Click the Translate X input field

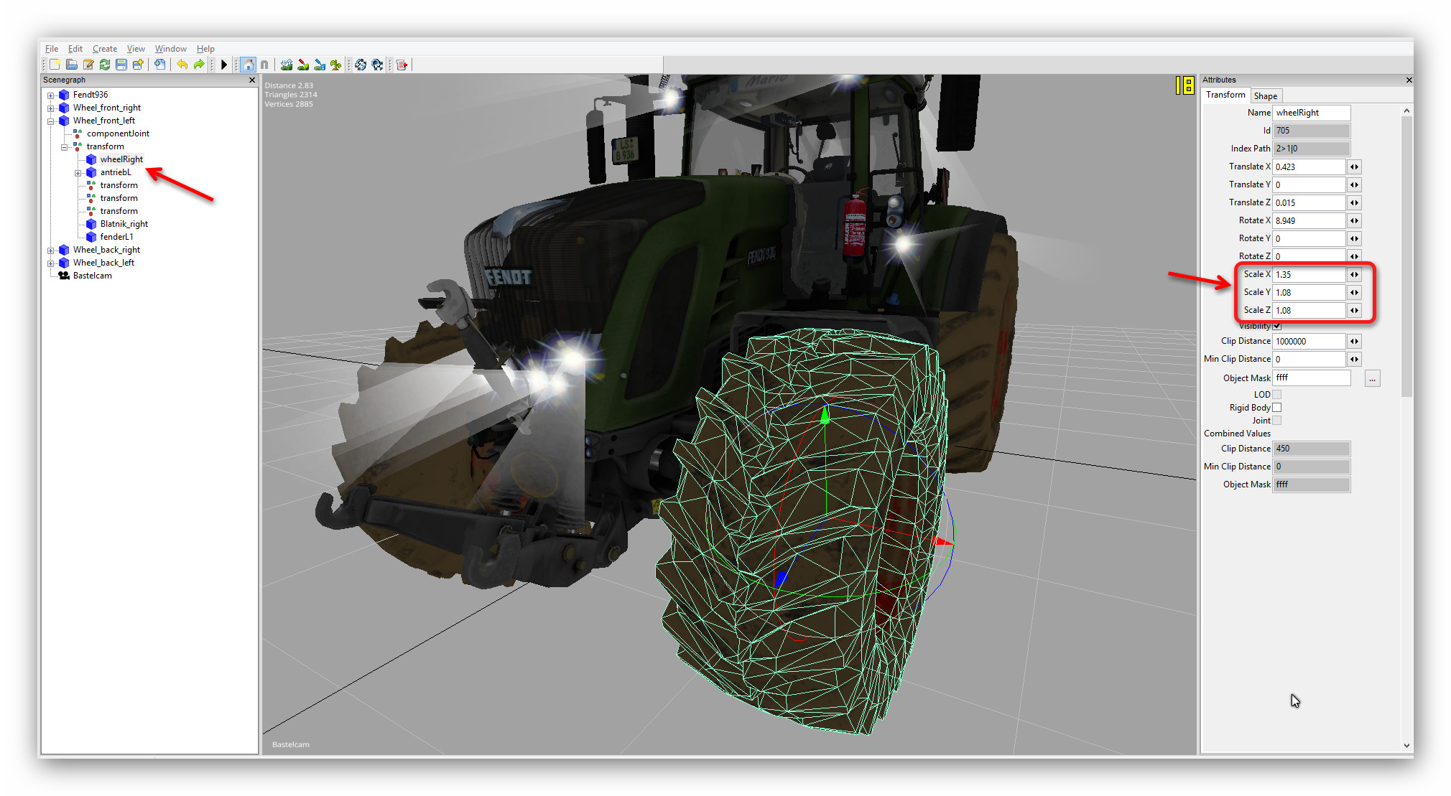point(1308,167)
